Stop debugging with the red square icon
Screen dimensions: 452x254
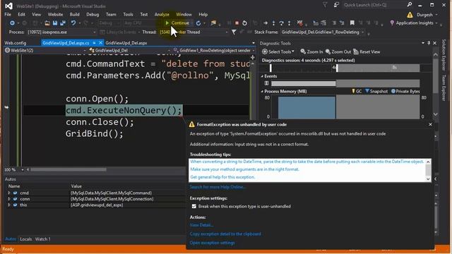click(237, 23)
